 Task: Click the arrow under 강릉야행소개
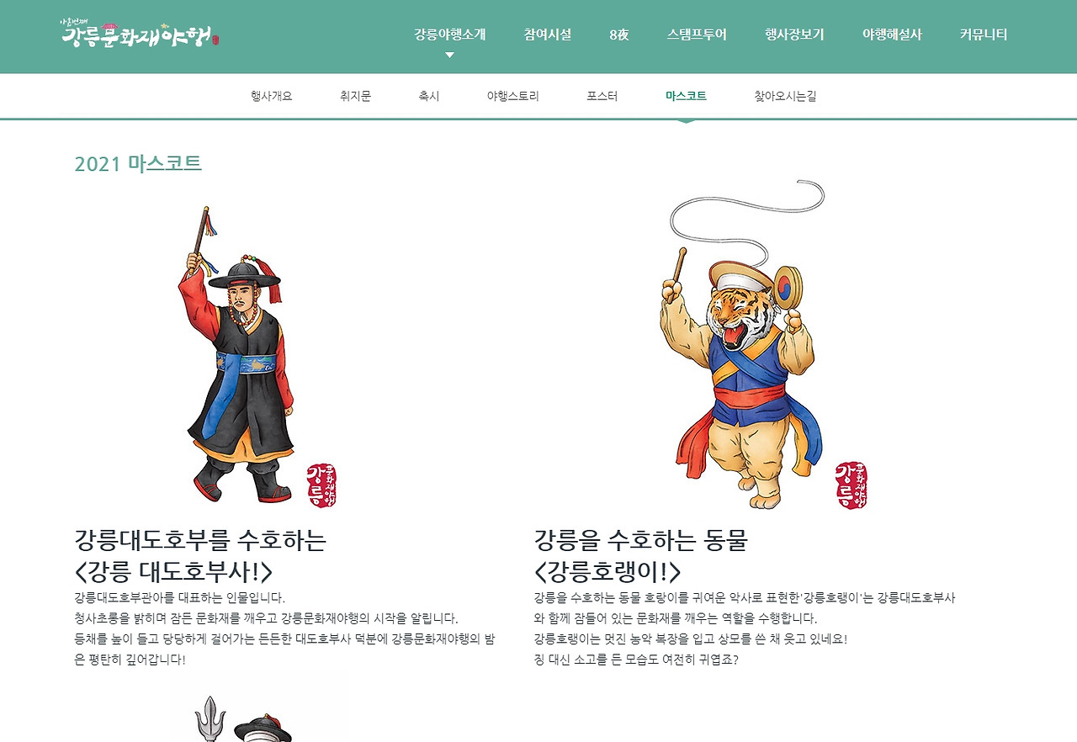click(449, 55)
